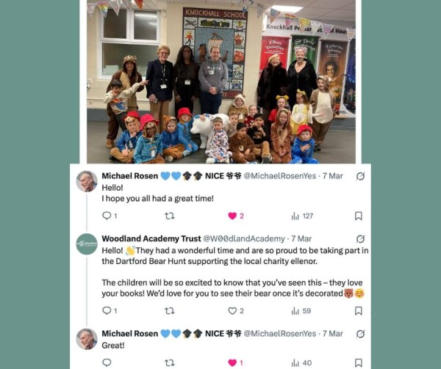The image size is (441, 369).
Task: Reply to the Woodland Academy Trust tweet
Action: pos(110,310)
